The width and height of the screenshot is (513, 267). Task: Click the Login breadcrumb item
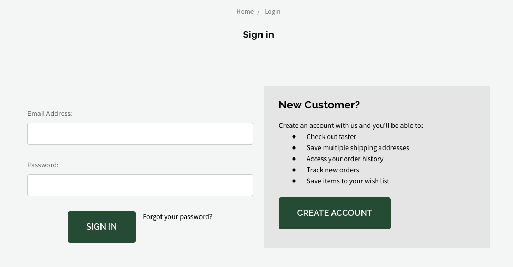pyautogui.click(x=273, y=12)
